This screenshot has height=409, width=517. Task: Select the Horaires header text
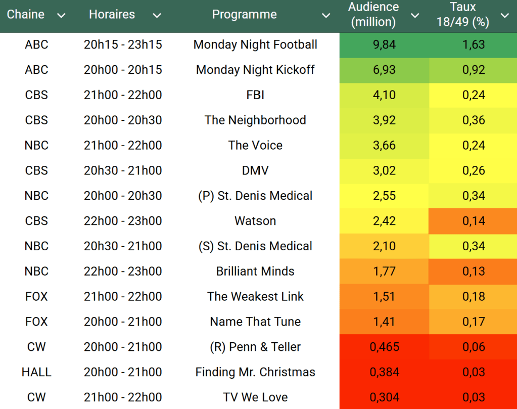tap(112, 15)
